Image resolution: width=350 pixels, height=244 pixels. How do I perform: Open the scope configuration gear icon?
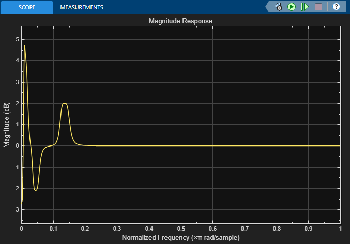[279, 7]
